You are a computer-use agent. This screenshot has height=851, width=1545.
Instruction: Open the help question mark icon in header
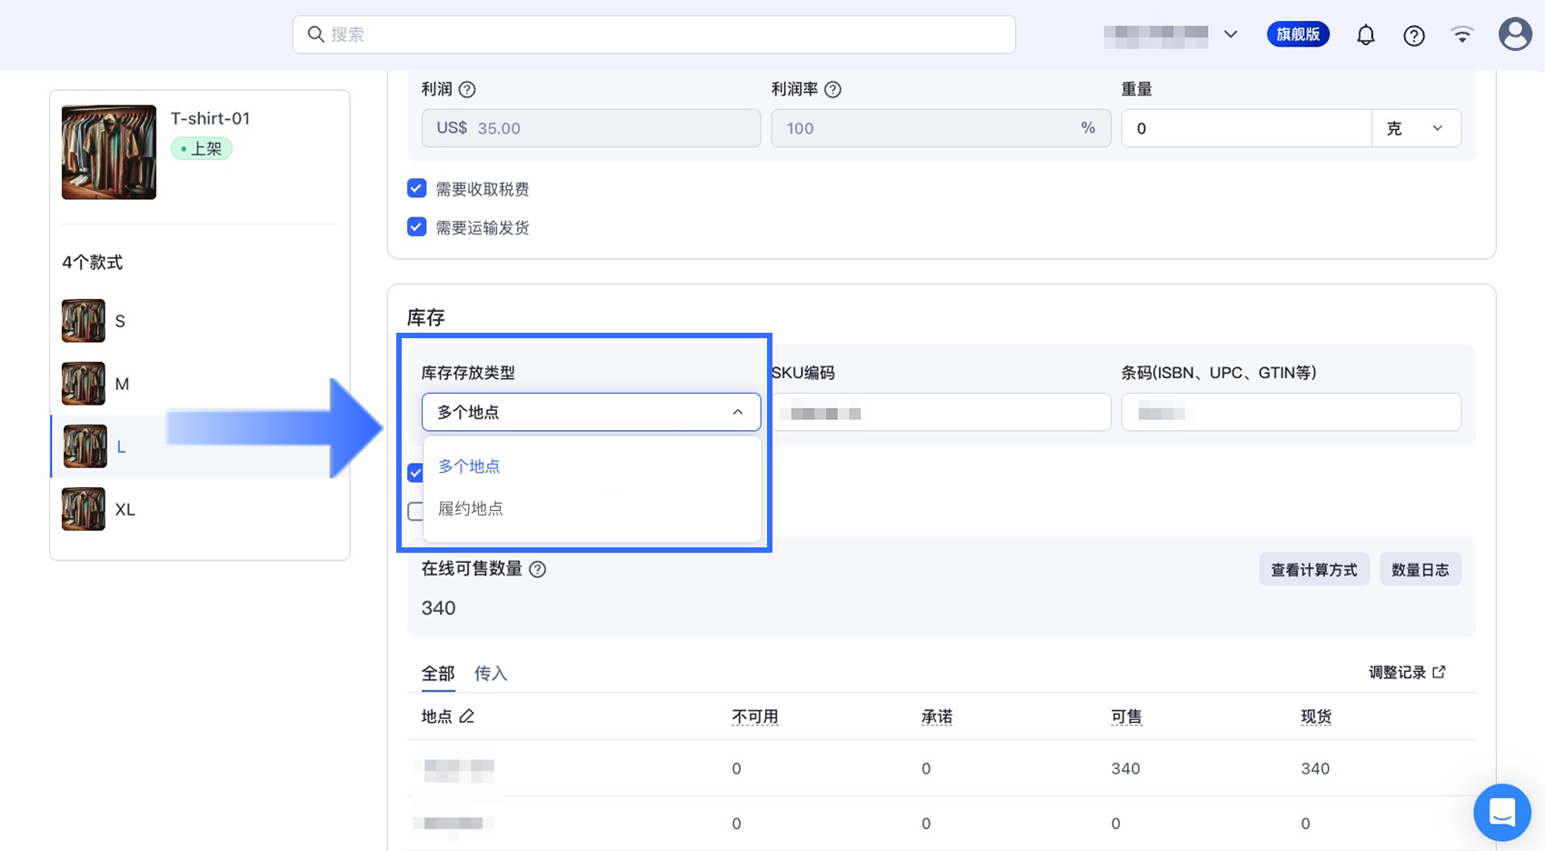1413,35
